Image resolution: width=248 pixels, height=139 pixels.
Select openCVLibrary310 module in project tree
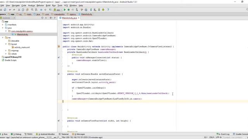(x=13, y=57)
